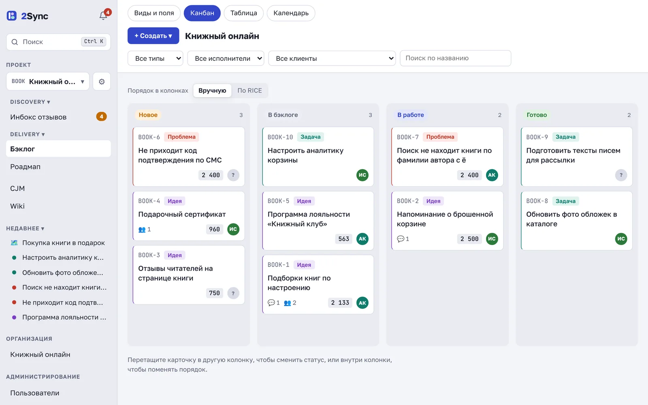Open the Виды и поля tab

(x=154, y=13)
